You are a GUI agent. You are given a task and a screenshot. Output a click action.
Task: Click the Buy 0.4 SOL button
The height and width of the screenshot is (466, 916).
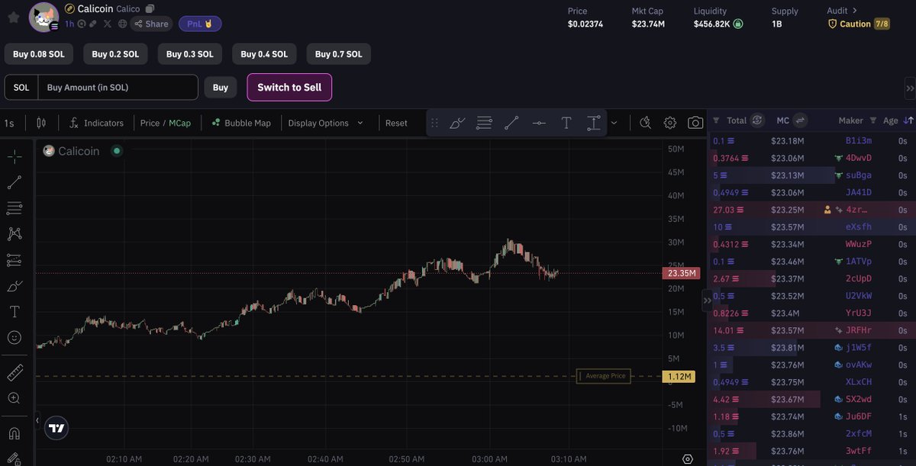point(263,53)
